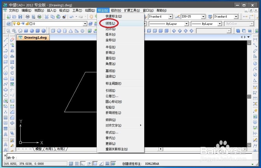Choose 样式(S)... menu entry

121,132
